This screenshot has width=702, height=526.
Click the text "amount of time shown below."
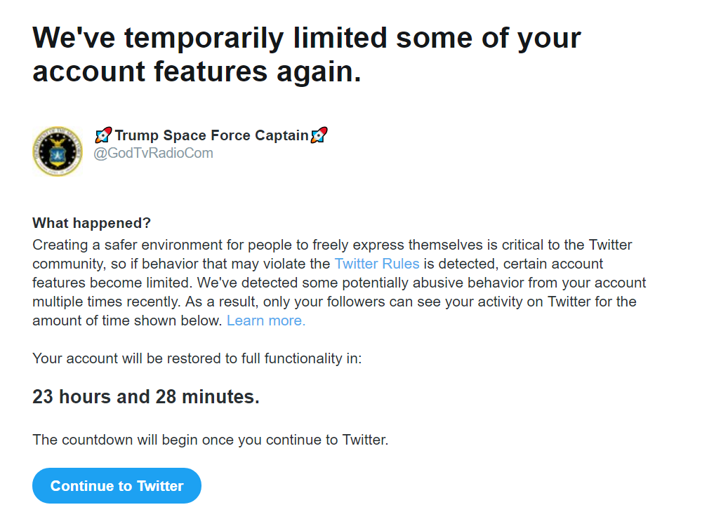coord(127,321)
